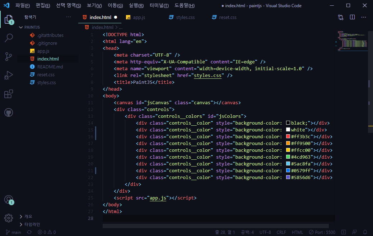Open the GitHub view icon

point(9,112)
